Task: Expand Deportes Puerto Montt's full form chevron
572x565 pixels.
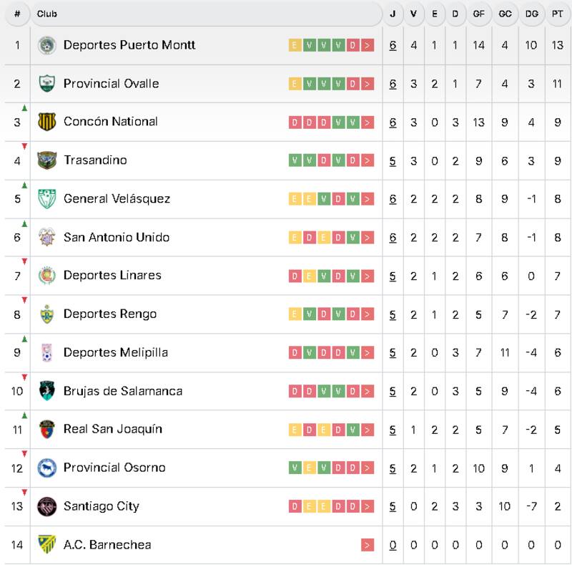Action: pos(366,45)
